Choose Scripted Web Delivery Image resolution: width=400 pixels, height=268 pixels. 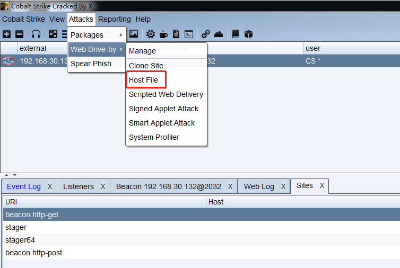(x=167, y=94)
